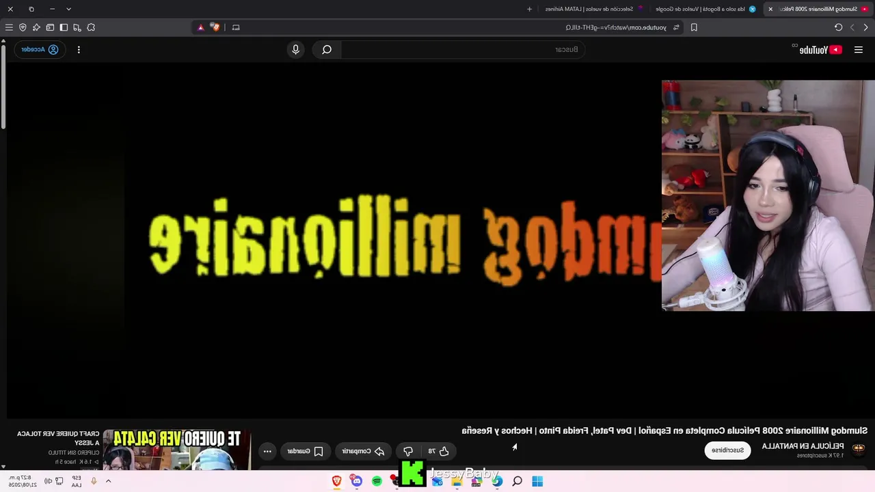This screenshot has height=492, width=875.
Task: Open the Windows Start menu
Action: pos(537,481)
